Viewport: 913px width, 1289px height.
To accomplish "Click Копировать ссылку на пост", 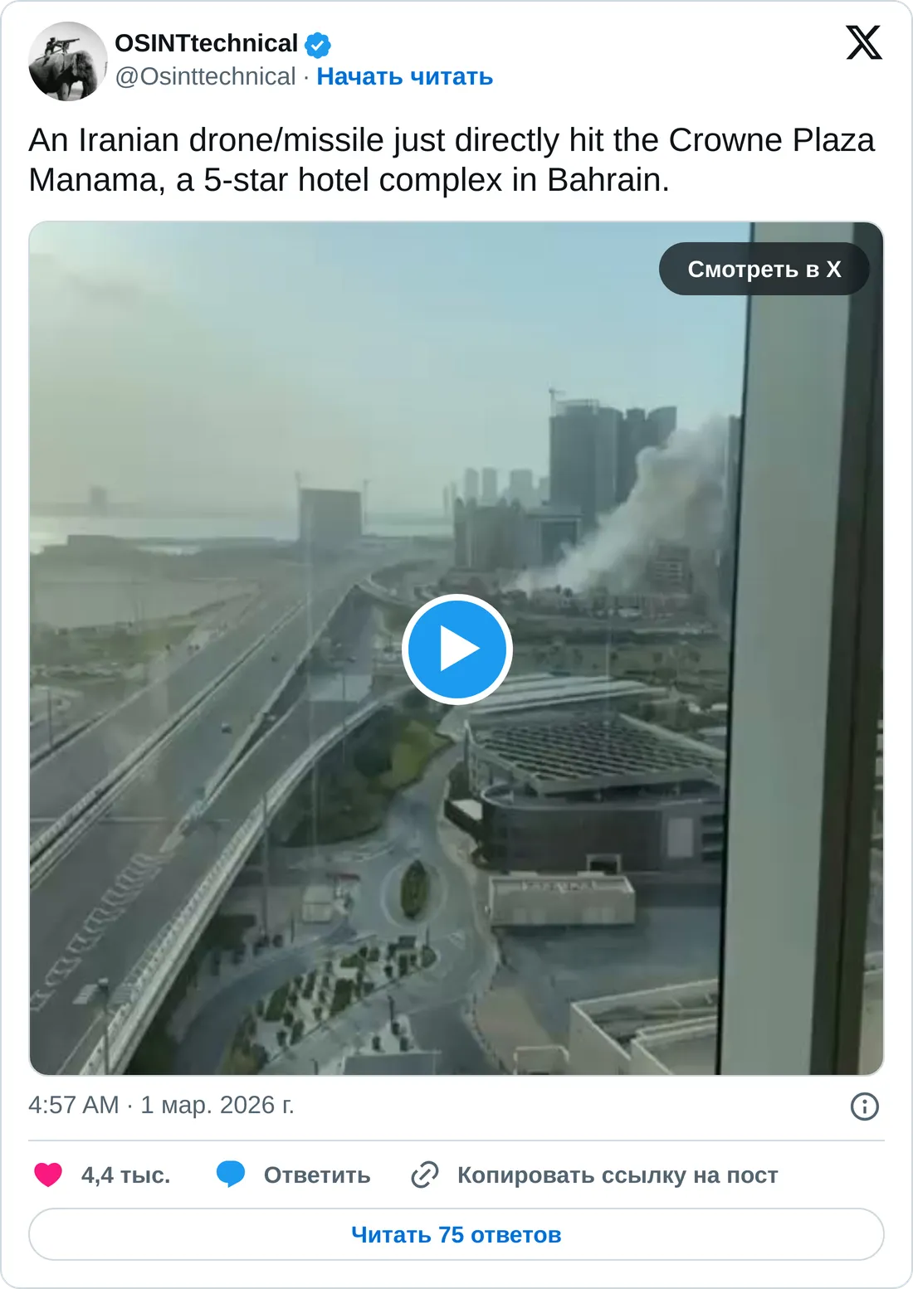I will [x=618, y=1175].
